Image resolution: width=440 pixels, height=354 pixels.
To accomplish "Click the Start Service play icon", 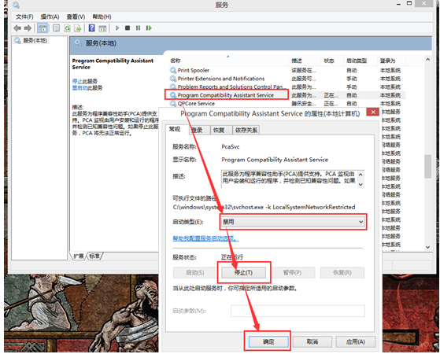I will coord(117,28).
